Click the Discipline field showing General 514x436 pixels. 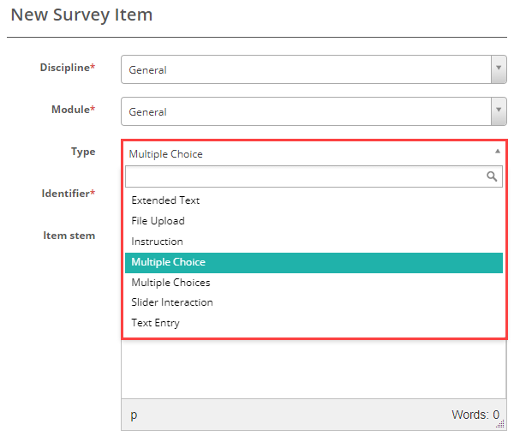point(306,69)
